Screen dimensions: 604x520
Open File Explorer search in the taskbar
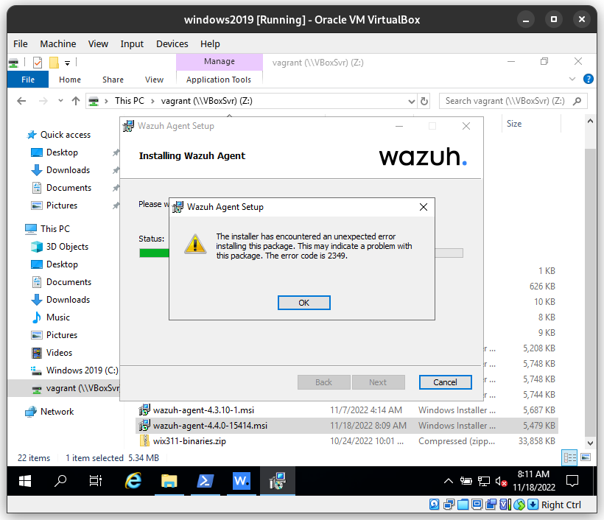(60, 481)
